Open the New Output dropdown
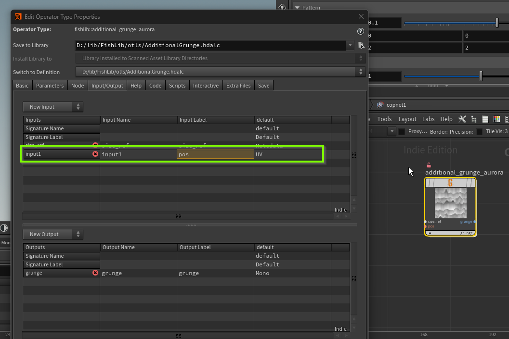 tap(52, 234)
